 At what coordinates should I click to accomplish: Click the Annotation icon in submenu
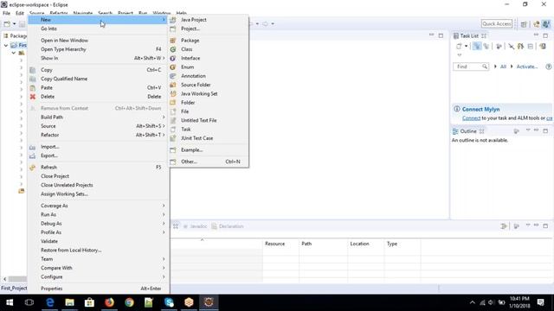pyautogui.click(x=173, y=76)
